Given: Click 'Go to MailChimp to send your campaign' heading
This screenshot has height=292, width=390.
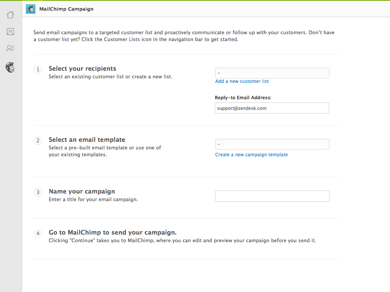Looking at the screenshot, I should point(112,233).
